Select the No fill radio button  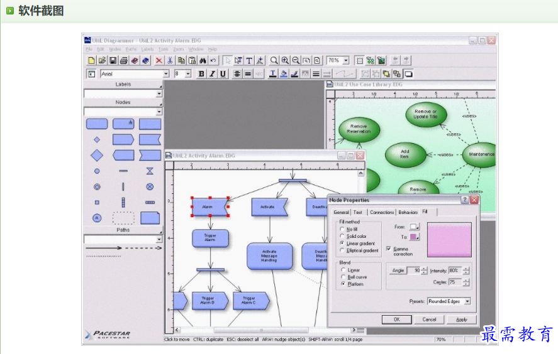tap(342, 229)
